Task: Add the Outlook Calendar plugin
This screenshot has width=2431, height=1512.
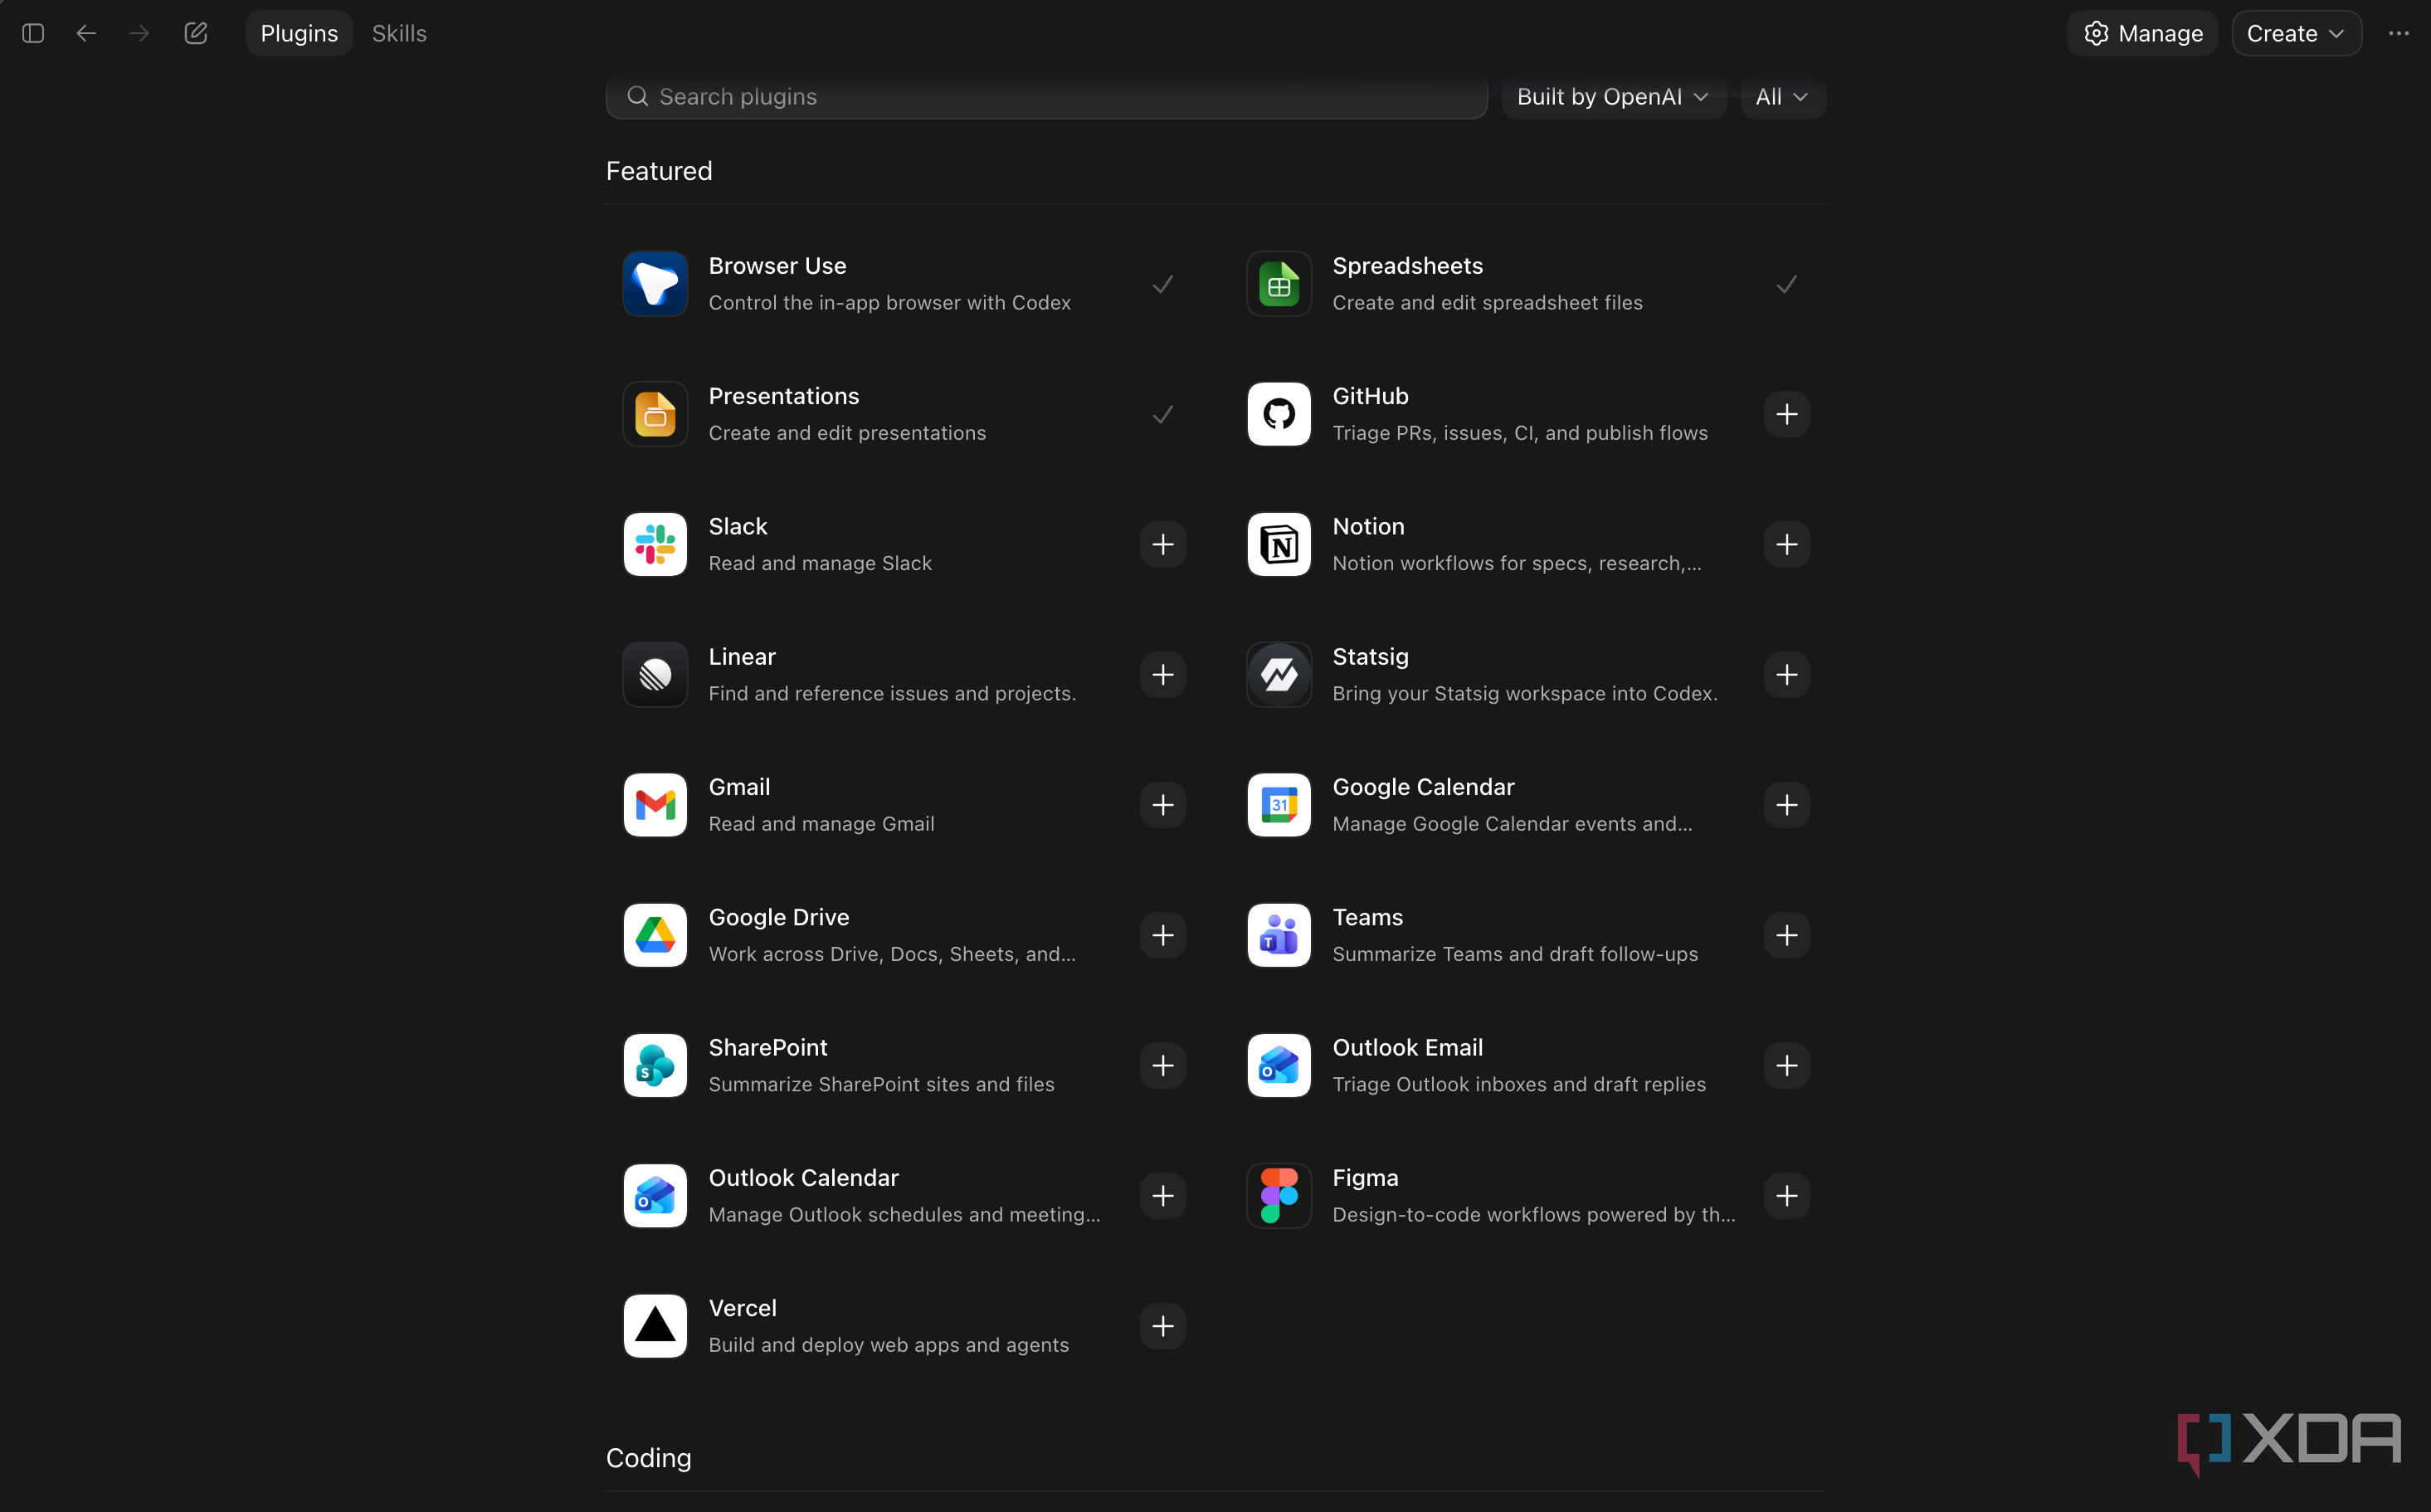Action: click(1162, 1196)
